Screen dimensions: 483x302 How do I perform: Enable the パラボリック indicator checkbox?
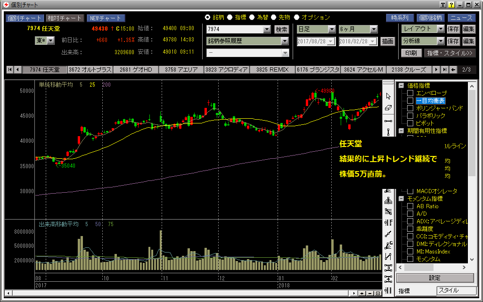(410, 116)
